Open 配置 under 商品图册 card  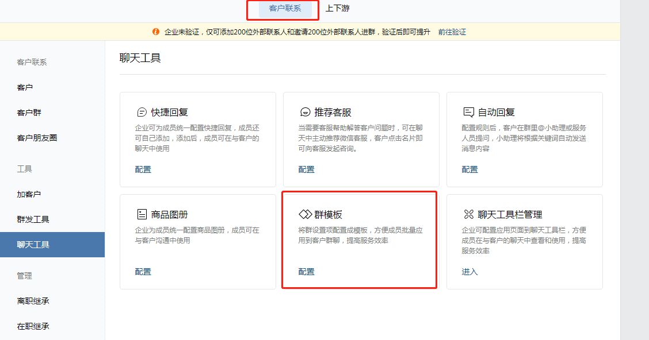[x=143, y=272]
